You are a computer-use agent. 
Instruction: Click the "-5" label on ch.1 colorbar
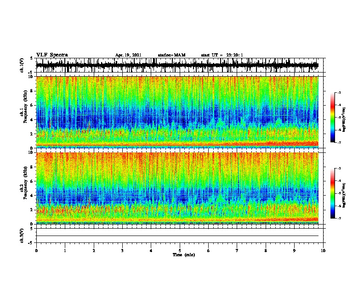click(x=339, y=118)
